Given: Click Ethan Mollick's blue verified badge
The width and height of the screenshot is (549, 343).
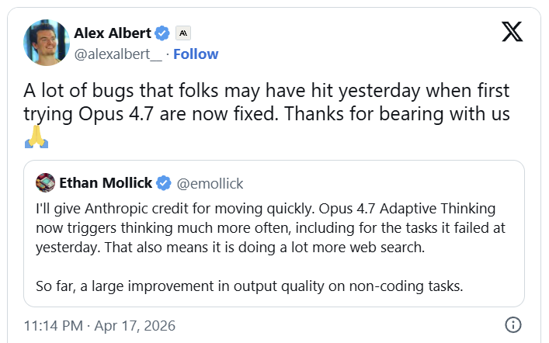Looking at the screenshot, I should click(164, 183).
